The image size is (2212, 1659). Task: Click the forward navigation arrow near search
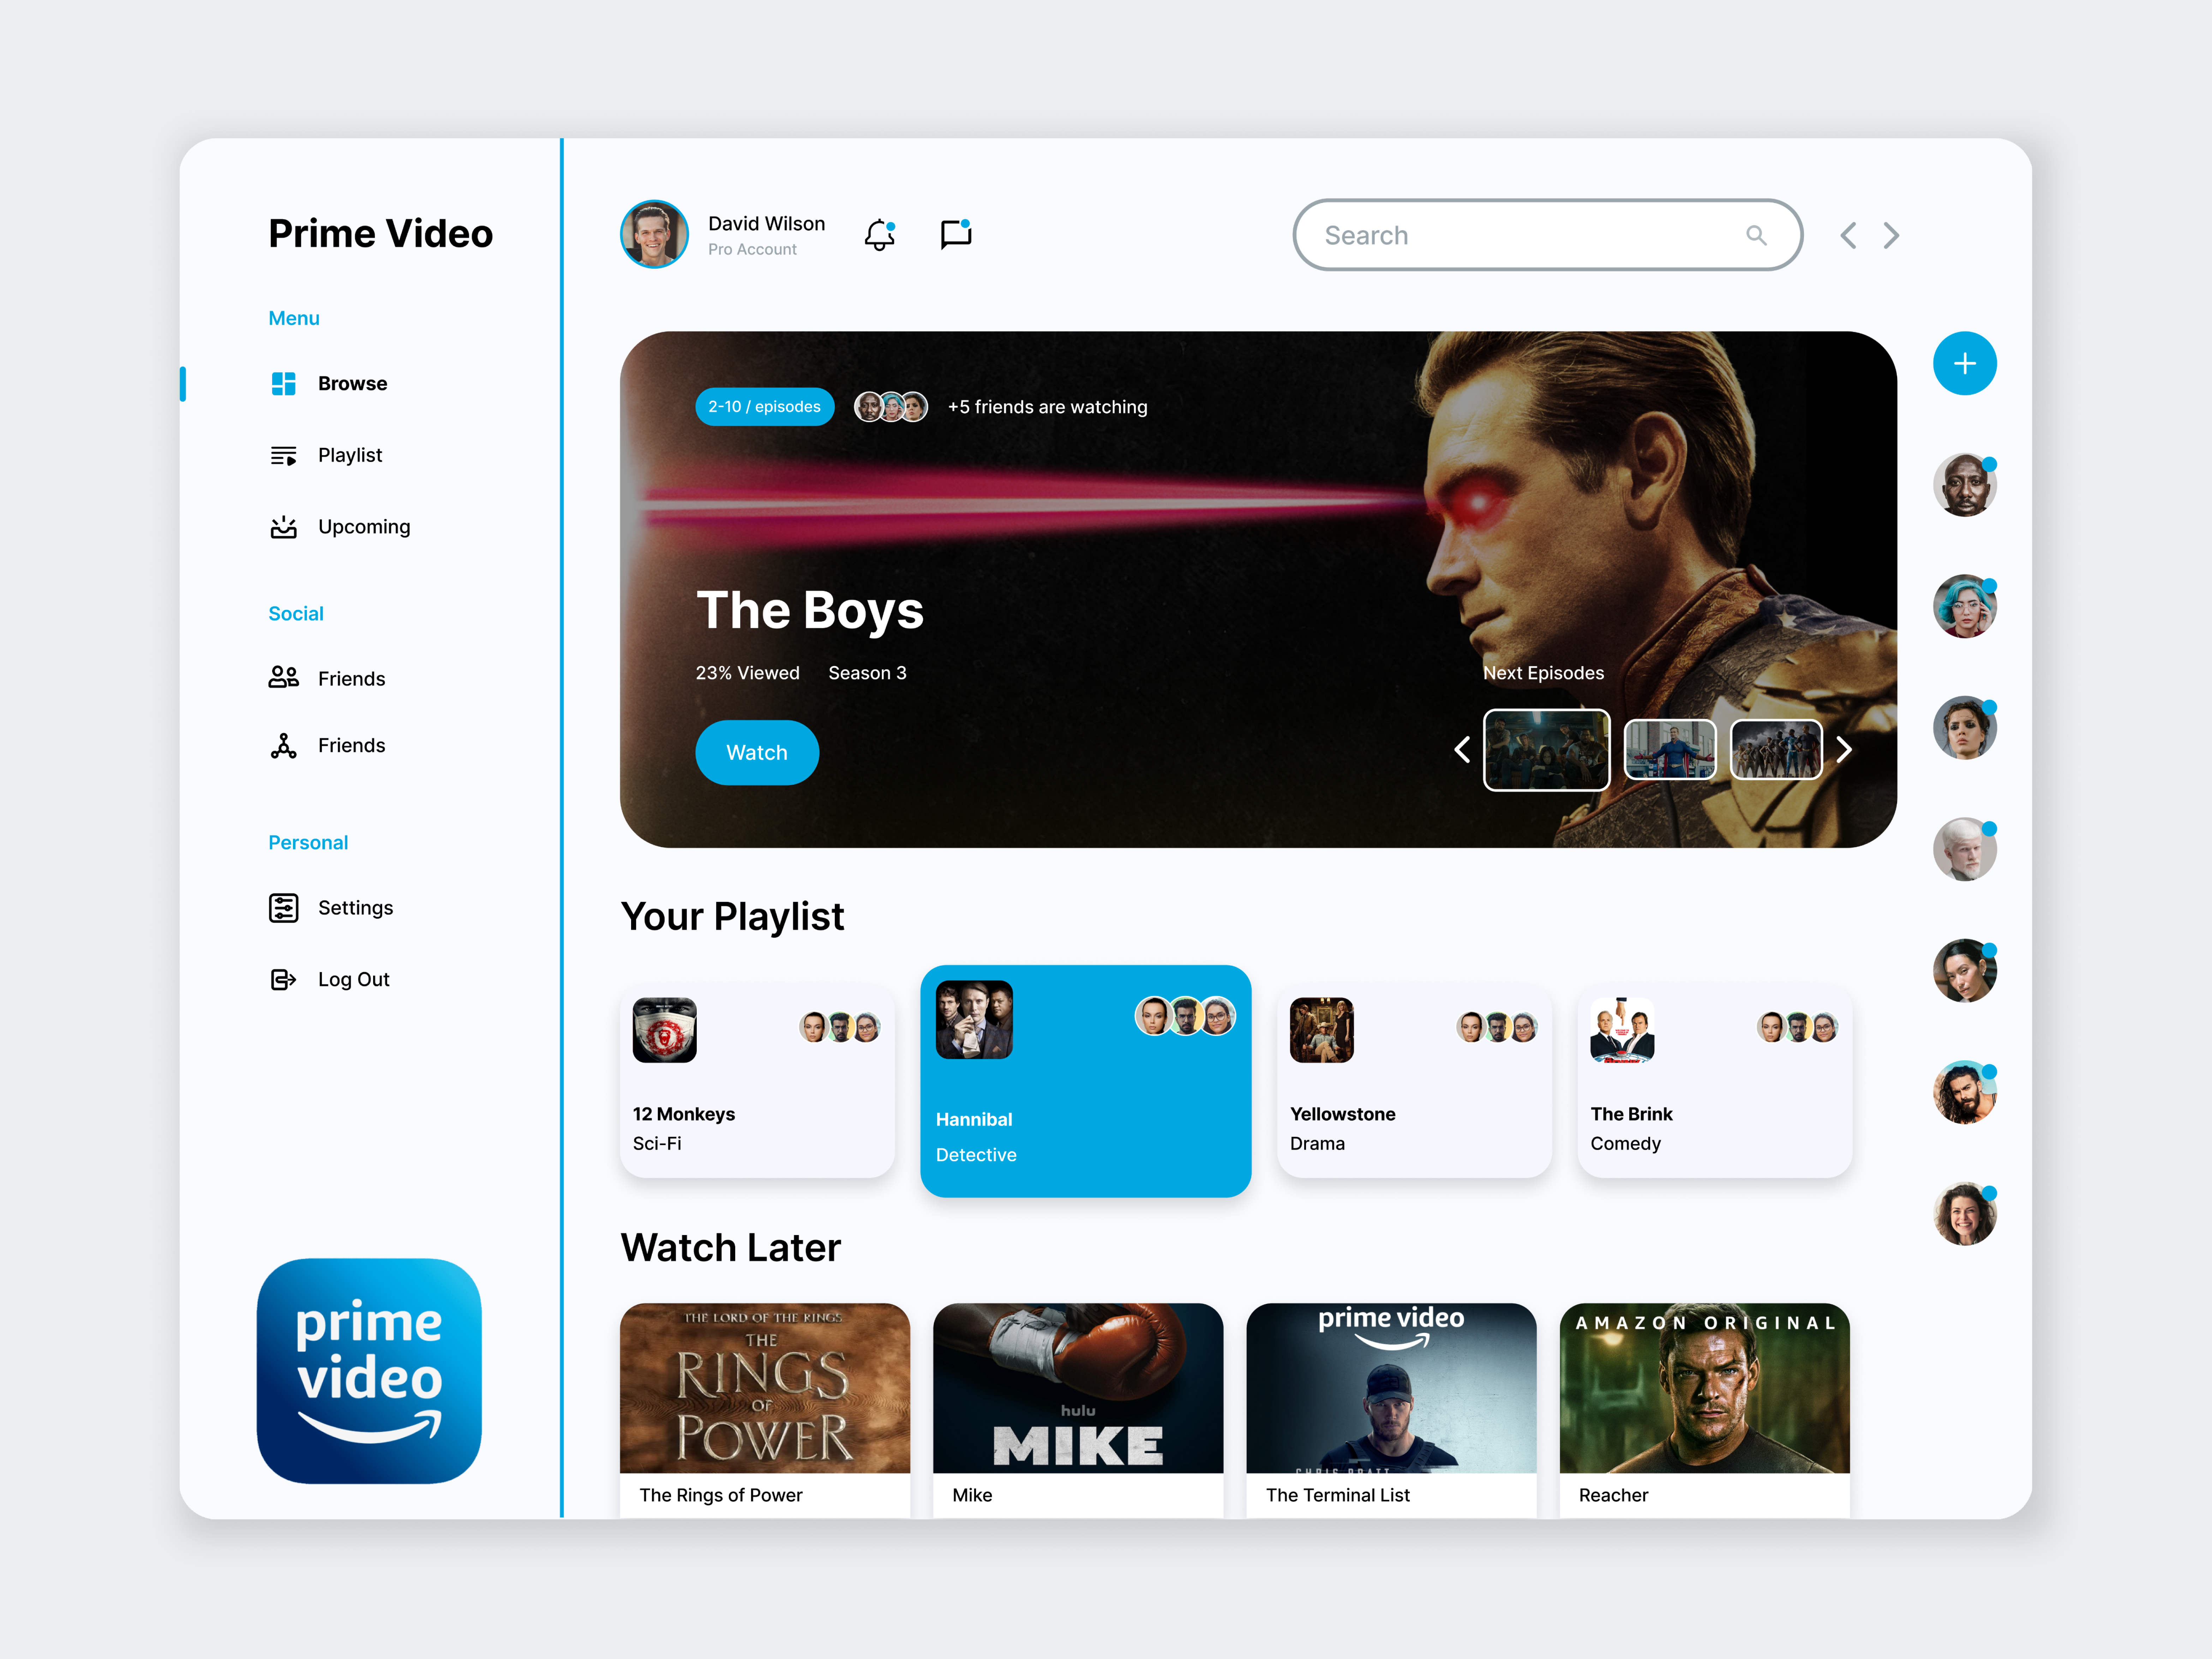coord(1891,235)
